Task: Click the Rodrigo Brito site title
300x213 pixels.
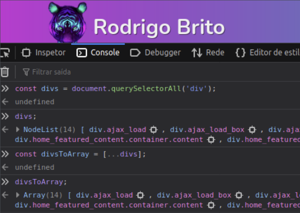Action: 159,27
